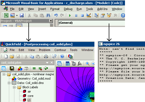
Task: Open coil_solid.pbm panel dropdown arrow
Action: (47, 63)
